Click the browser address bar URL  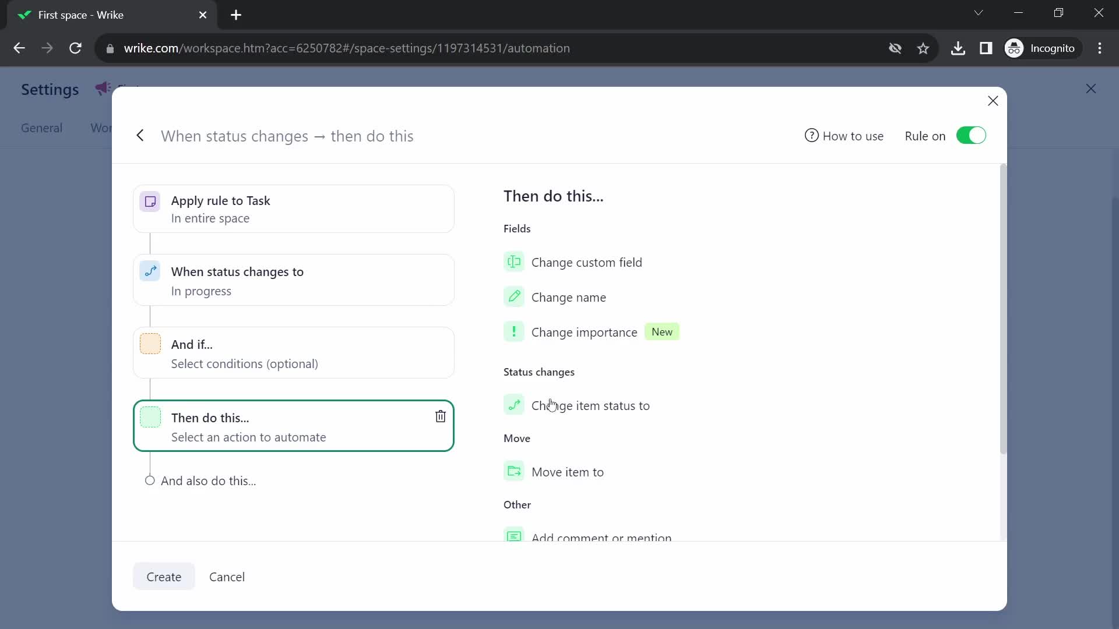[x=347, y=48]
